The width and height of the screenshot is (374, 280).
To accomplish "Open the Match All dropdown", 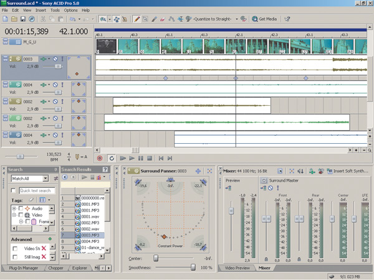I will point(46,179).
